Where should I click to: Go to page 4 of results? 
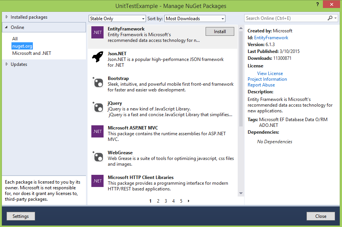click(x=173, y=201)
